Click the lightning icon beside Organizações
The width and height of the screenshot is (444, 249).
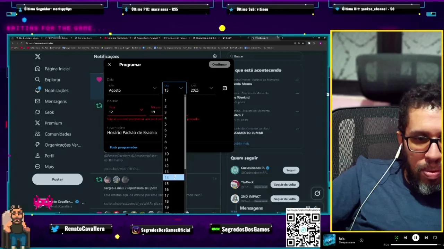coord(37,145)
